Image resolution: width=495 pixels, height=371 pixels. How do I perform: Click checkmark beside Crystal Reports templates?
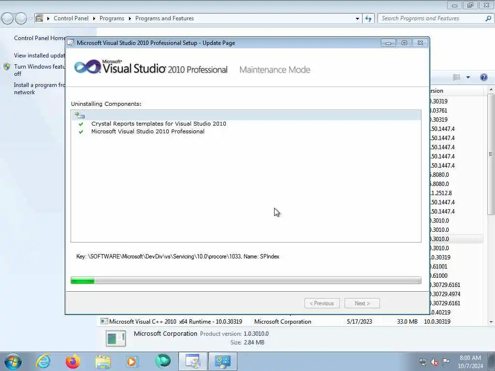click(81, 124)
